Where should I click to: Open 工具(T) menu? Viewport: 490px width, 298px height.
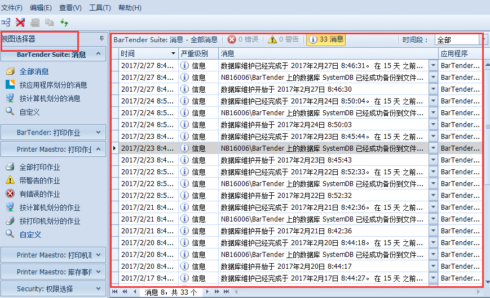[x=100, y=7]
